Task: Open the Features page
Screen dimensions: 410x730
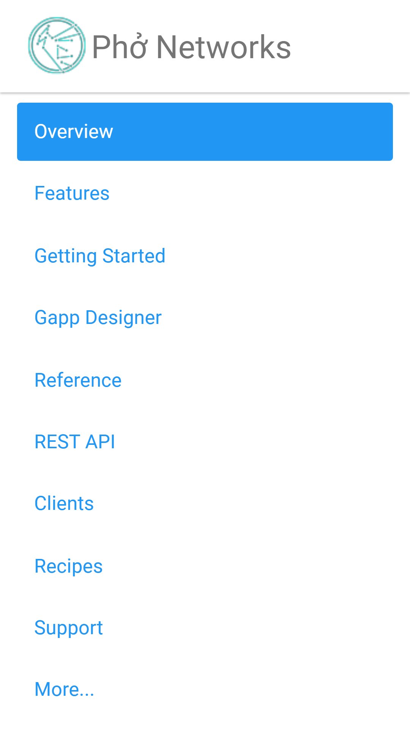Action: tap(205, 193)
